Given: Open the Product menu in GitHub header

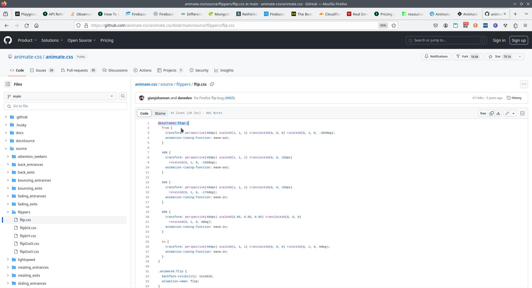Looking at the screenshot, I should coord(27,40).
